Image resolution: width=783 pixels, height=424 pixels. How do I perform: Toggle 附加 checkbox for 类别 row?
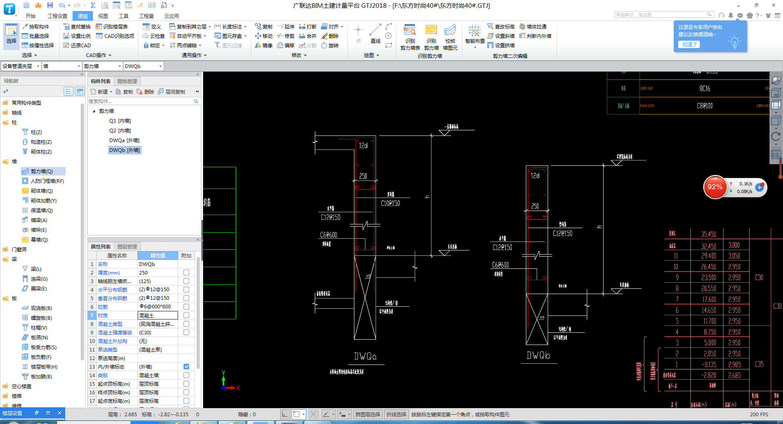pos(186,375)
